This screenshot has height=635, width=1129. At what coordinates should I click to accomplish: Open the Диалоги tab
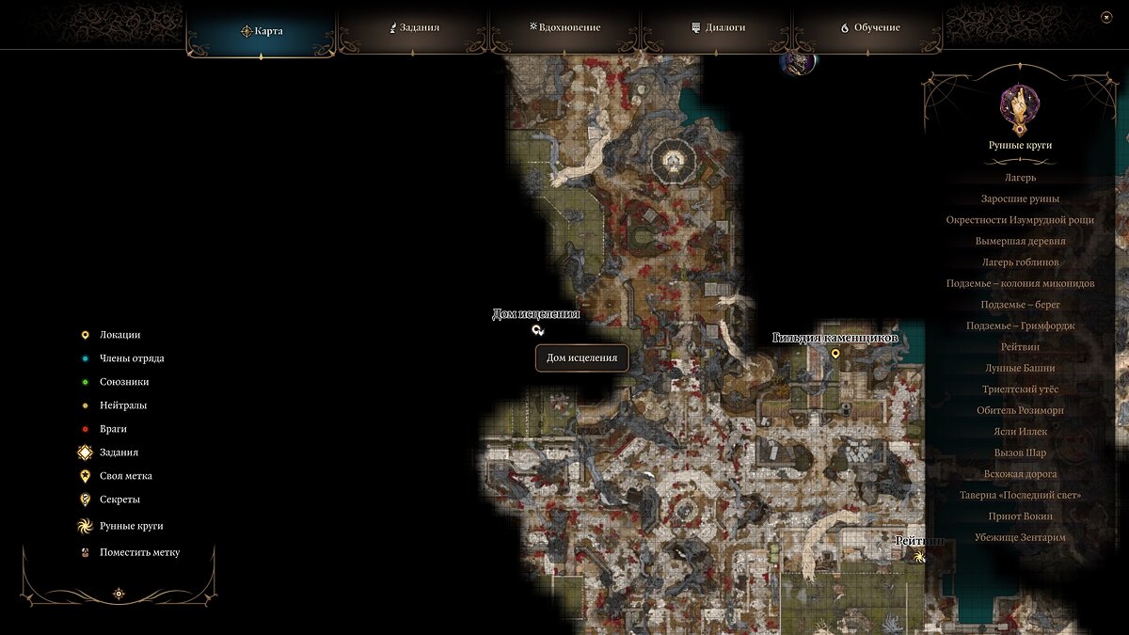point(718,28)
